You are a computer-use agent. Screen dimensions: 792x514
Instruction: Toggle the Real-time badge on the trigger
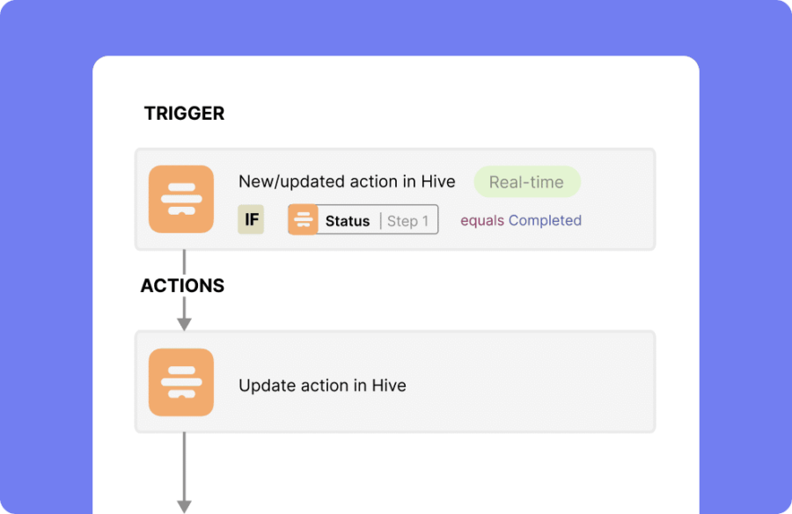[526, 181]
